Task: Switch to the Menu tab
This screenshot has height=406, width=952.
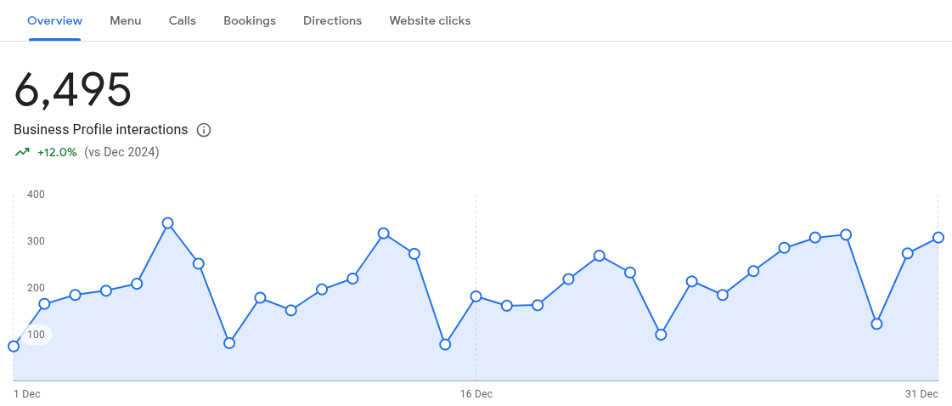Action: point(126,20)
